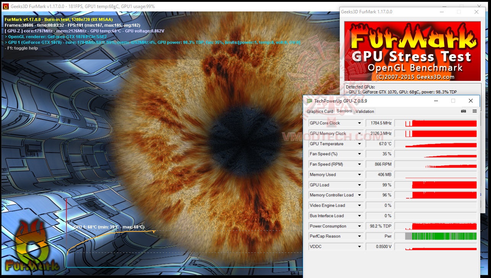
Task: Click the GPU Memory Clock history graph
Action: [x=436, y=133]
